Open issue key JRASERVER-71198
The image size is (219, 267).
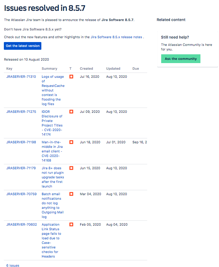[x=21, y=142]
